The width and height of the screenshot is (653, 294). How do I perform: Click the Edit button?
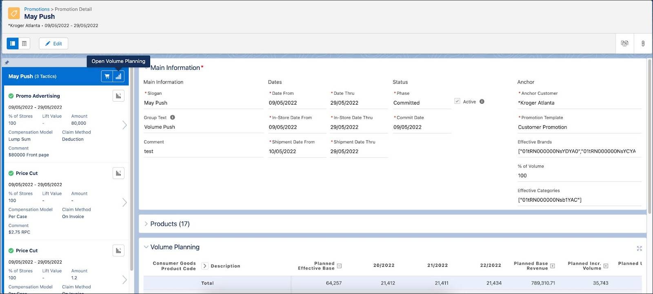pyautogui.click(x=53, y=43)
